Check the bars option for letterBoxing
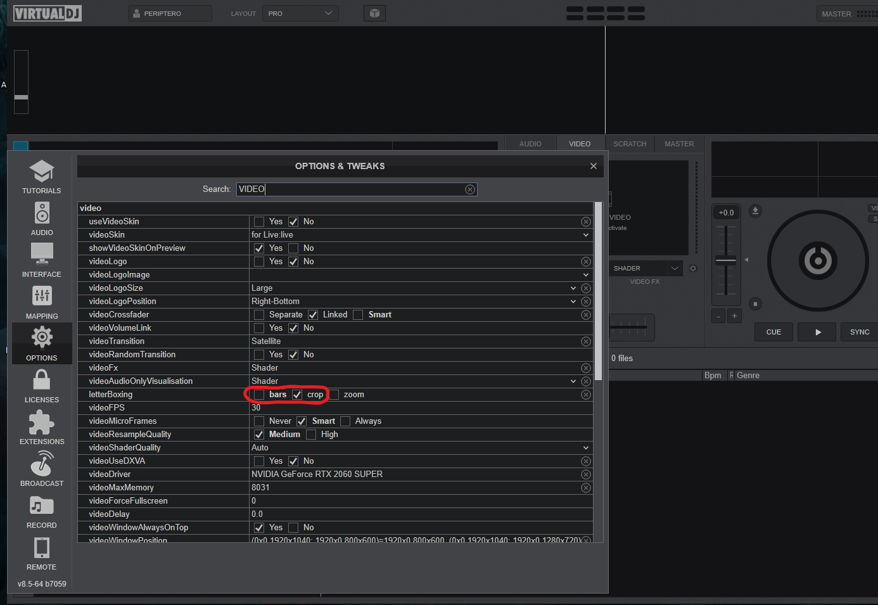 pos(259,395)
